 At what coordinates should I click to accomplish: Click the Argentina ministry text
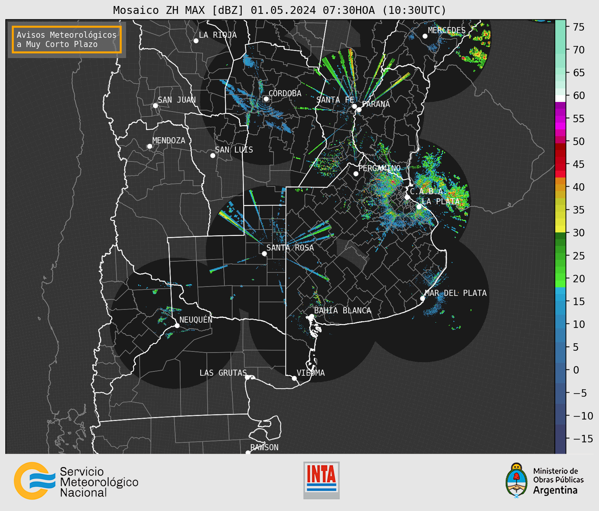click(x=555, y=490)
